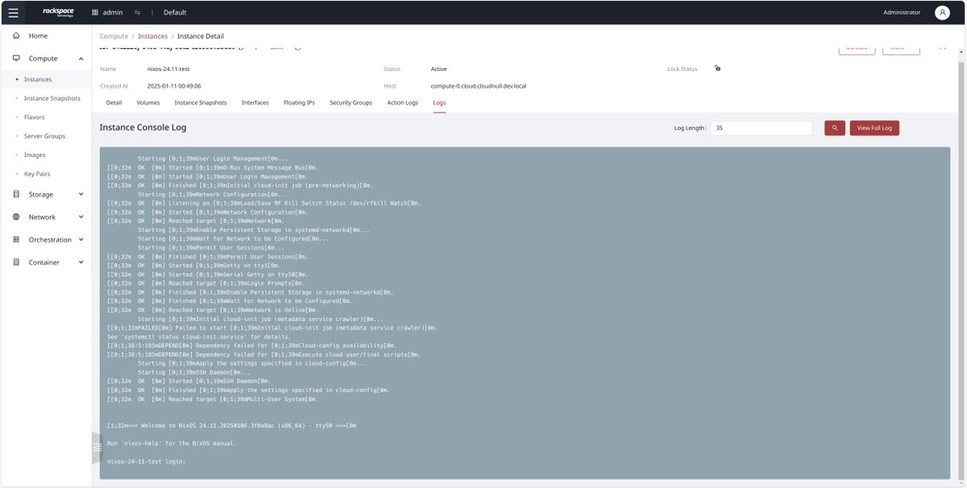
Task: Open the Security Groups tab
Action: pos(351,103)
